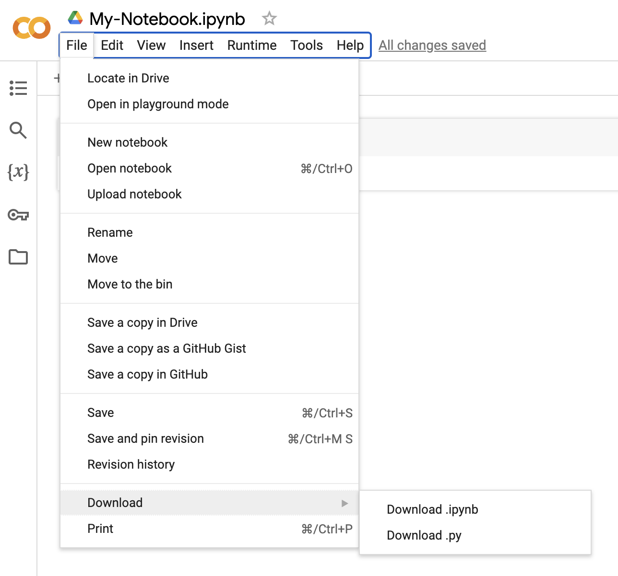Screen dimensions: 618x576
Task: Click the notebook title to rename it
Action: pos(166,19)
